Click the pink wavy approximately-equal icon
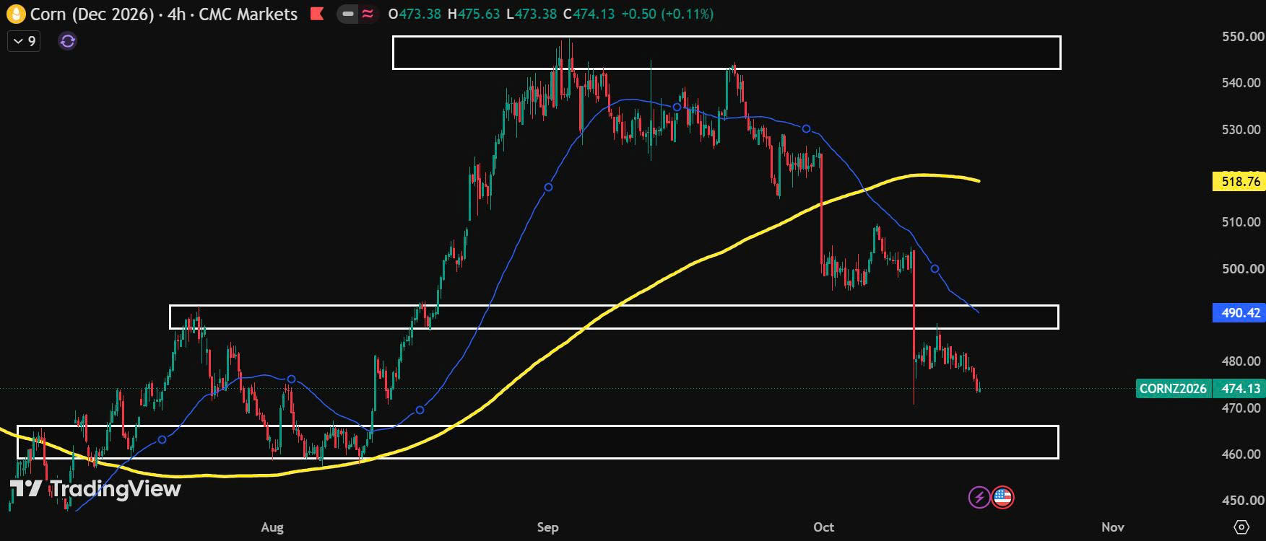The height and width of the screenshot is (541, 1266). (368, 14)
